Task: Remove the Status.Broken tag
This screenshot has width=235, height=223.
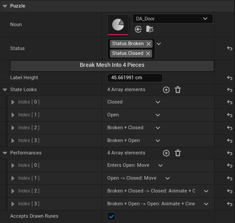Action: click(x=149, y=44)
